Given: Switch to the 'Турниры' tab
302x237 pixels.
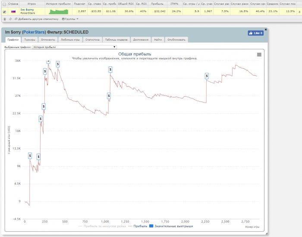Looking at the screenshot, I should pyautogui.click(x=30, y=39).
